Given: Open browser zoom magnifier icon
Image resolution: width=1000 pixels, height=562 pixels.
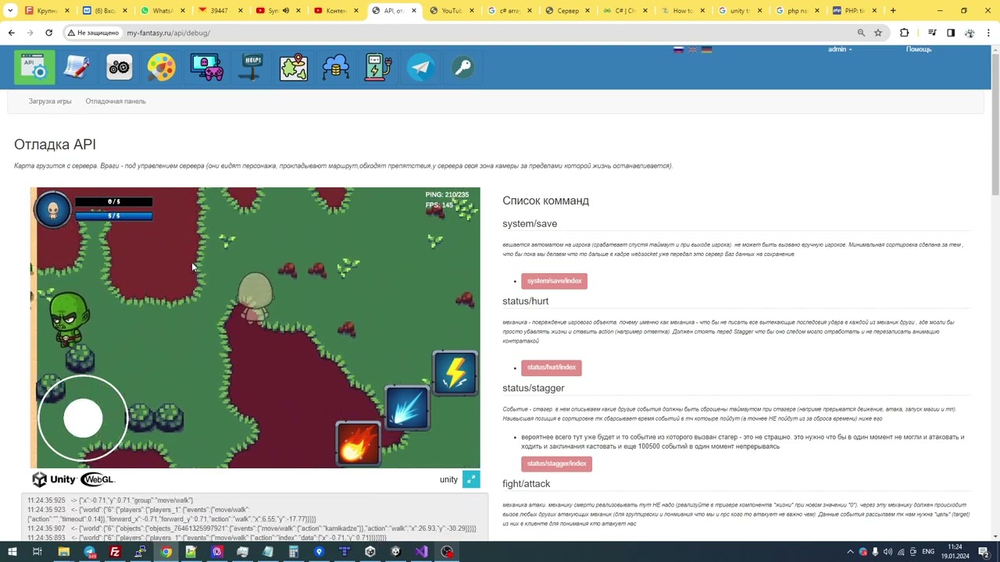Looking at the screenshot, I should 861,33.
